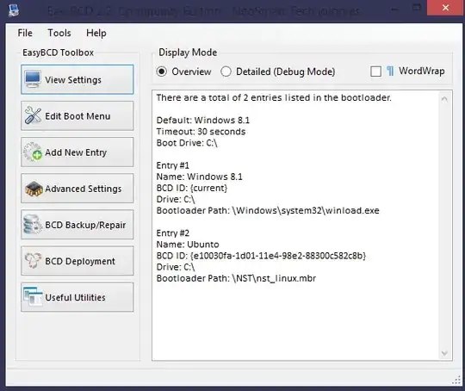The image size is (465, 391).
Task: Click the View Settings monitor icon
Action: pyautogui.click(x=33, y=79)
